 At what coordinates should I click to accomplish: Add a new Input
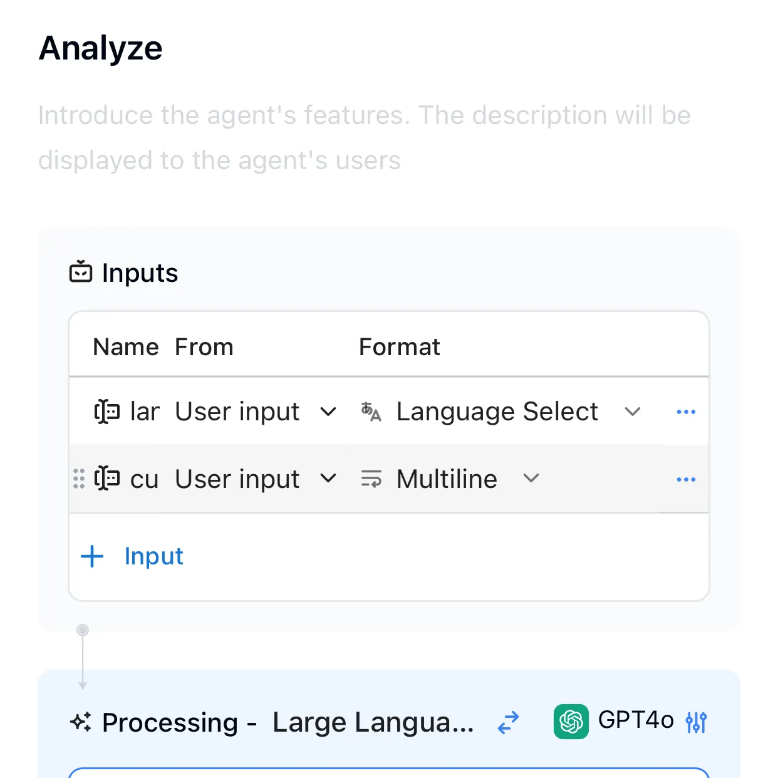pos(132,556)
